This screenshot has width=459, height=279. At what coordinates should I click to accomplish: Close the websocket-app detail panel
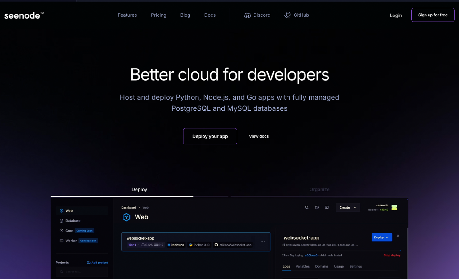coord(398,236)
